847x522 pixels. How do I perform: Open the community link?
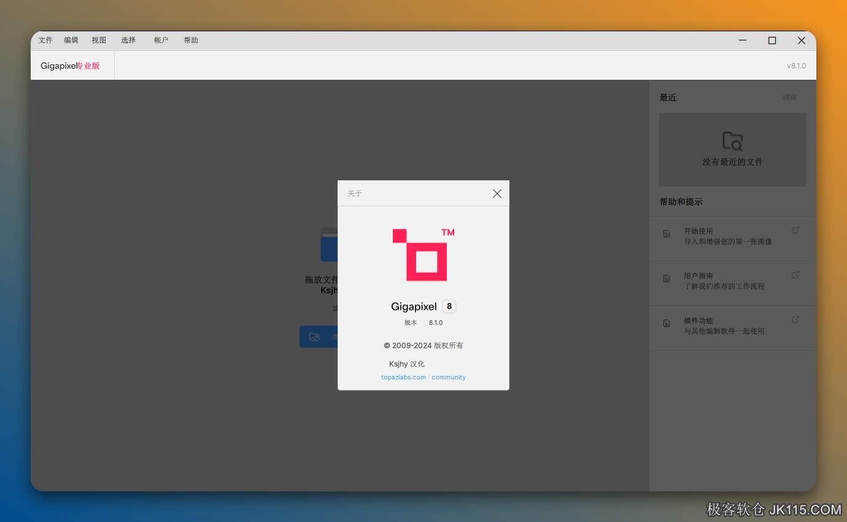[449, 377]
